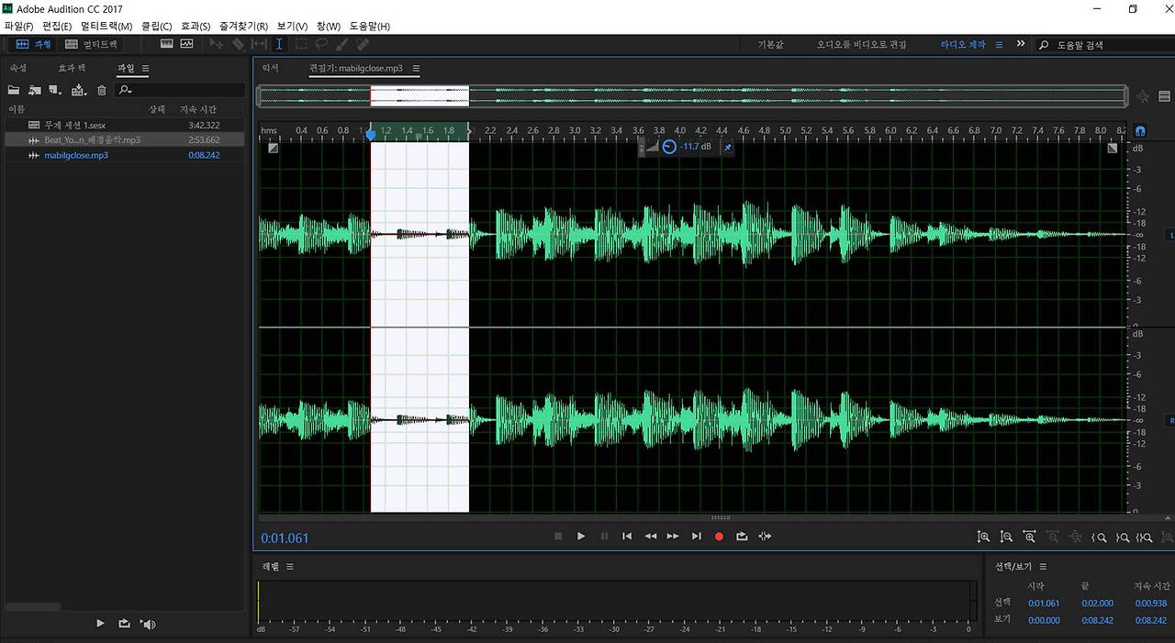
Task: Select the Razor tool
Action: click(x=238, y=43)
